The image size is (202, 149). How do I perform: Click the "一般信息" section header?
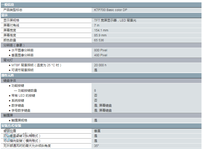point(8,5)
